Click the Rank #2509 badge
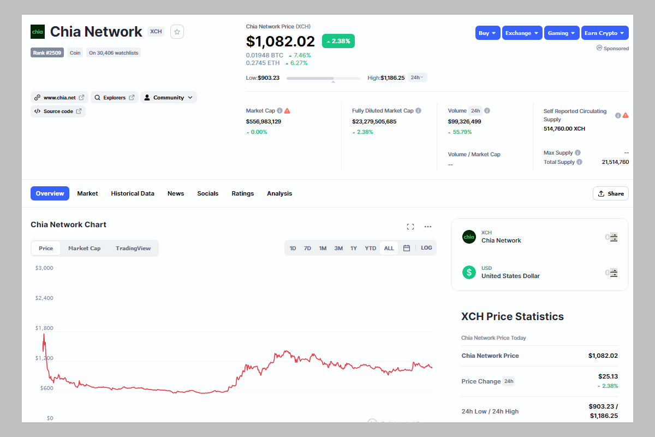The height and width of the screenshot is (437, 655). point(47,53)
